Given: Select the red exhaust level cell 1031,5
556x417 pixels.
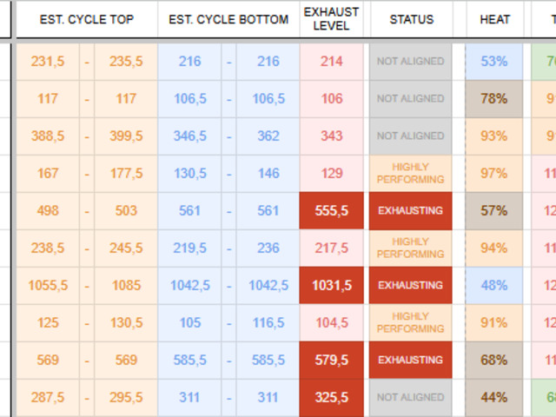Looking at the screenshot, I should pos(331,285).
